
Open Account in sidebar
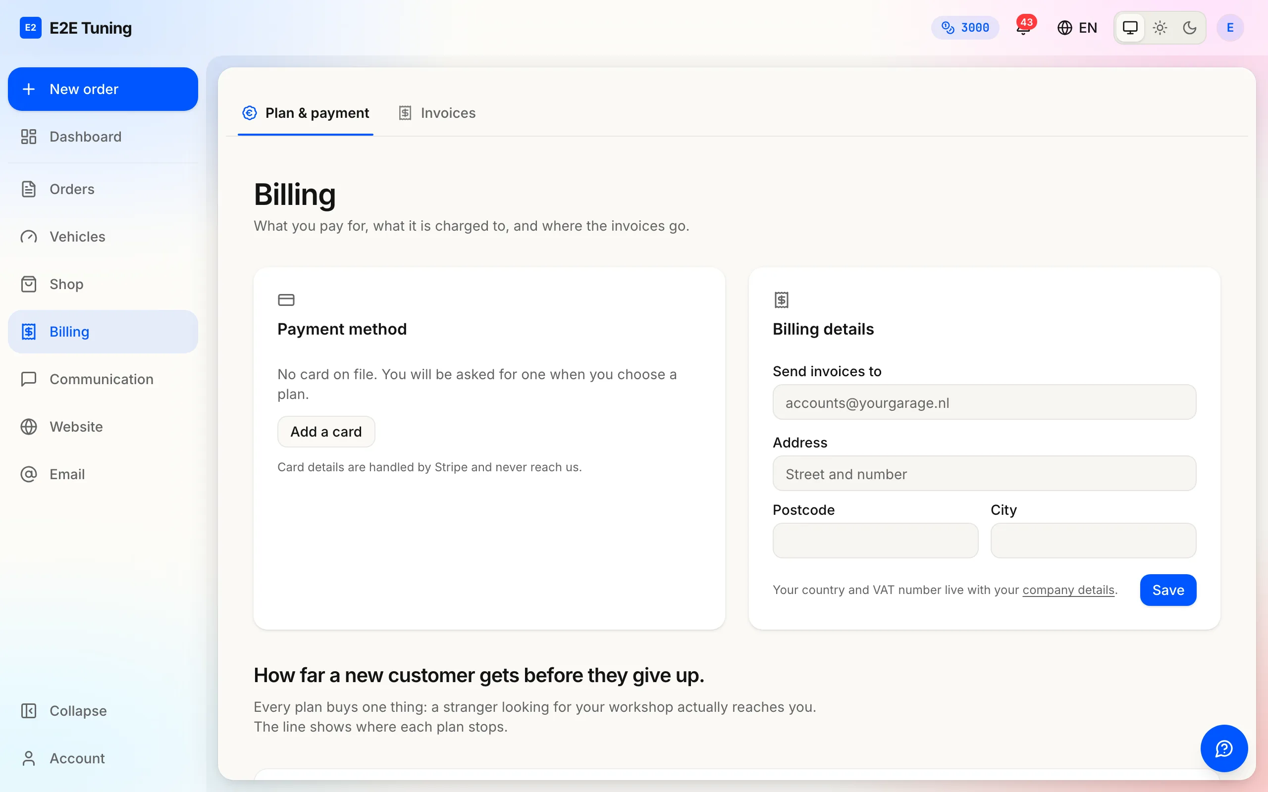[103, 758]
